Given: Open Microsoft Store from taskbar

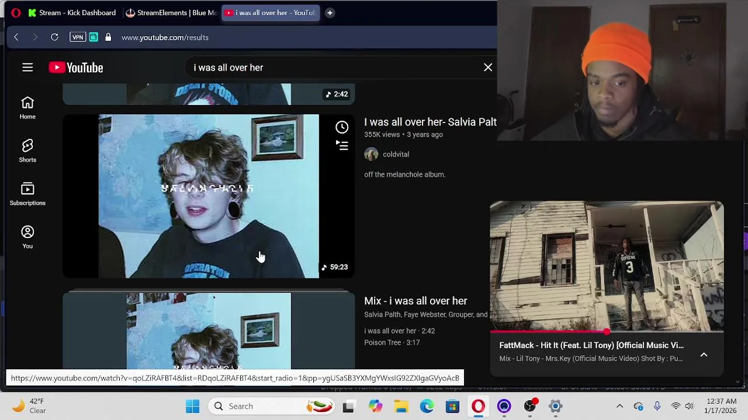Looking at the screenshot, I should coord(452,406).
